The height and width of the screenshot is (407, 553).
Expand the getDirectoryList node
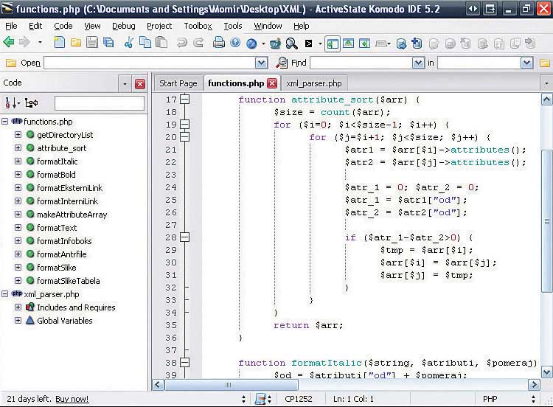pos(18,135)
